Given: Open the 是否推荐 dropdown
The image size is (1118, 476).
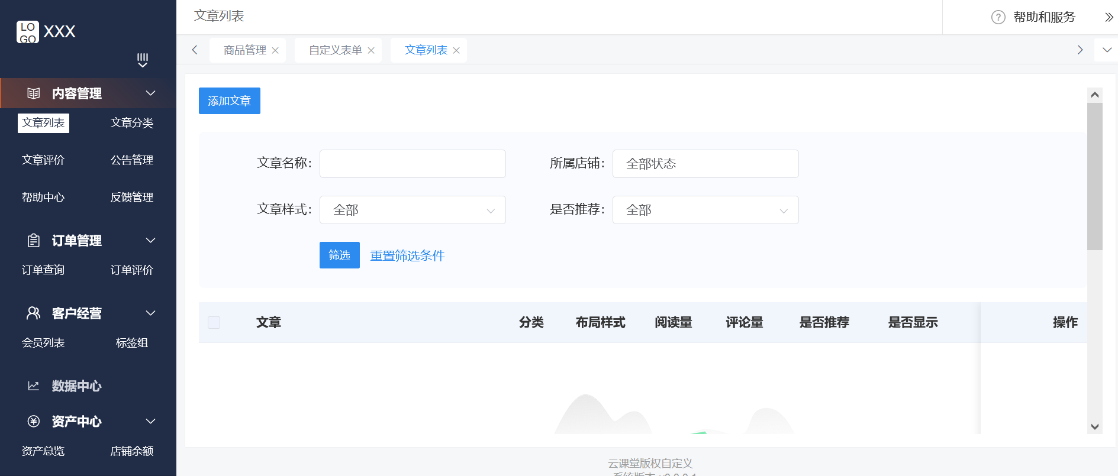Looking at the screenshot, I should [x=705, y=210].
